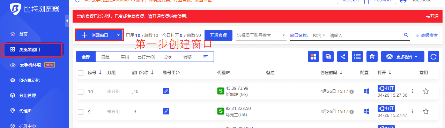Star window 10 as a favorite
Image resolution: width=445 pixels, height=128 pixels.
tap(425, 91)
